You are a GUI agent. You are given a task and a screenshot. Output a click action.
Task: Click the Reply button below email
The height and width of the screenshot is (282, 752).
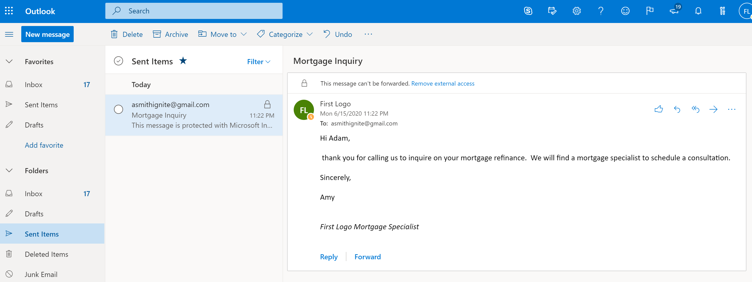(329, 256)
